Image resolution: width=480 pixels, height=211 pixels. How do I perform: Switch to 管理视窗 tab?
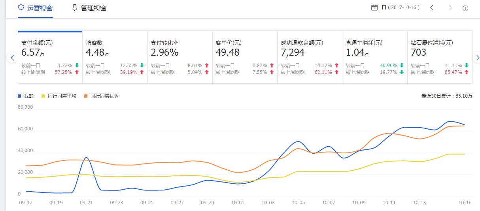pyautogui.click(x=93, y=8)
